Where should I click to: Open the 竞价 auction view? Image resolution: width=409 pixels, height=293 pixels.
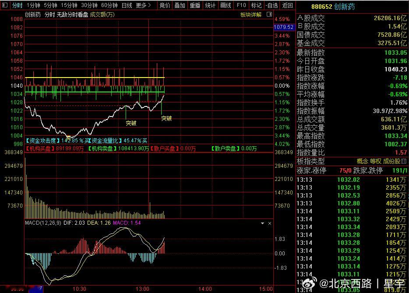(x=165, y=5)
